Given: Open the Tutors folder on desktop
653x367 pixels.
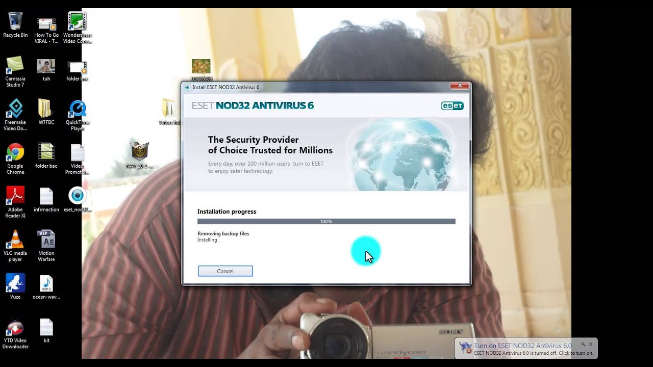Looking at the screenshot, I should (x=170, y=112).
